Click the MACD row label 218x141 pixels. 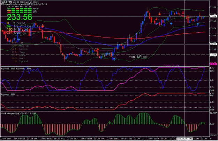36,9
